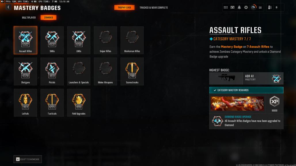This screenshot has height=166, width=296.
Task: Select the Pistols badge tile
Action: click(52, 72)
